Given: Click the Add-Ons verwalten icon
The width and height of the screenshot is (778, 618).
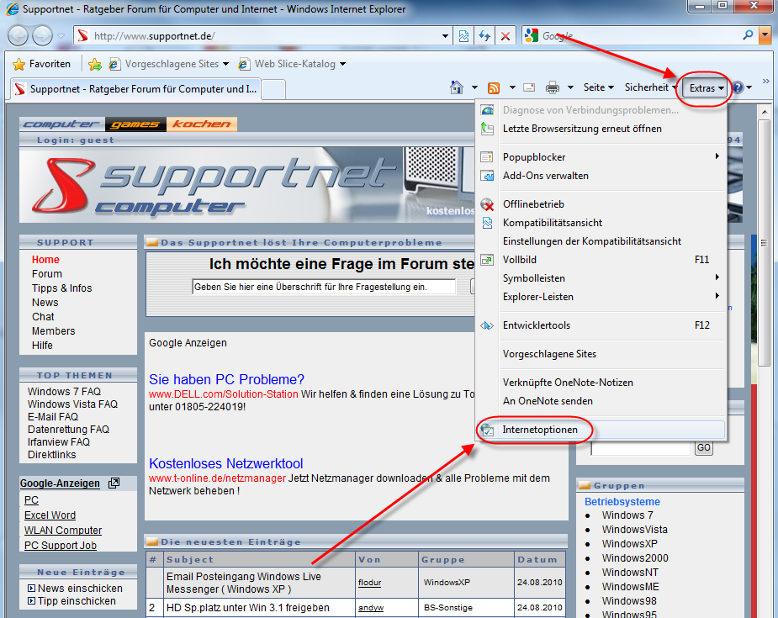Looking at the screenshot, I should coord(487,176).
